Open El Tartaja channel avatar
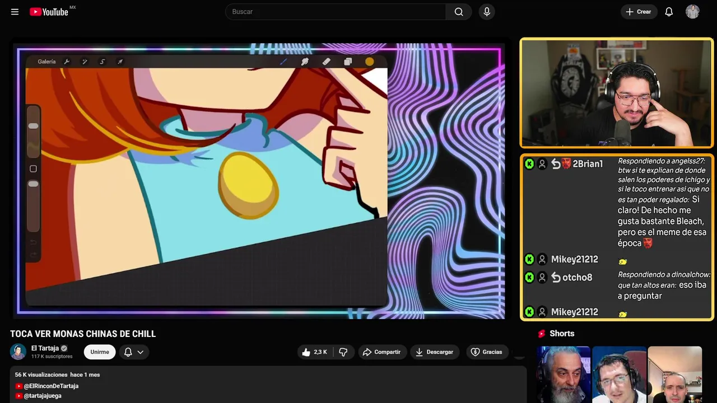717x403 pixels. (18, 352)
